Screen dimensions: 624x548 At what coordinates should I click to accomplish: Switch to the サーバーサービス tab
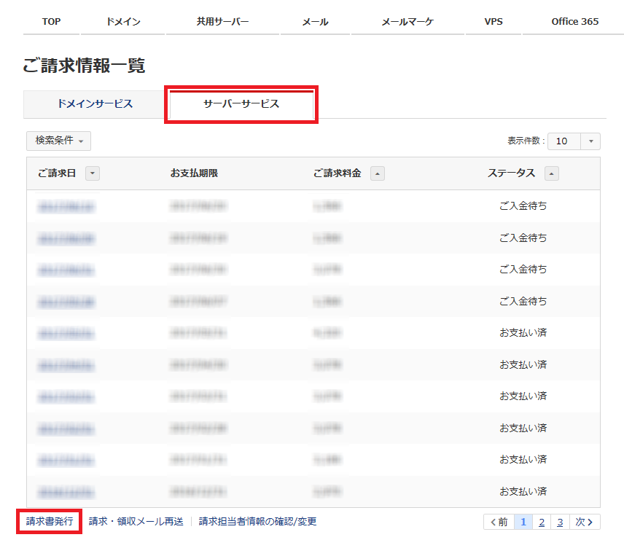241,104
